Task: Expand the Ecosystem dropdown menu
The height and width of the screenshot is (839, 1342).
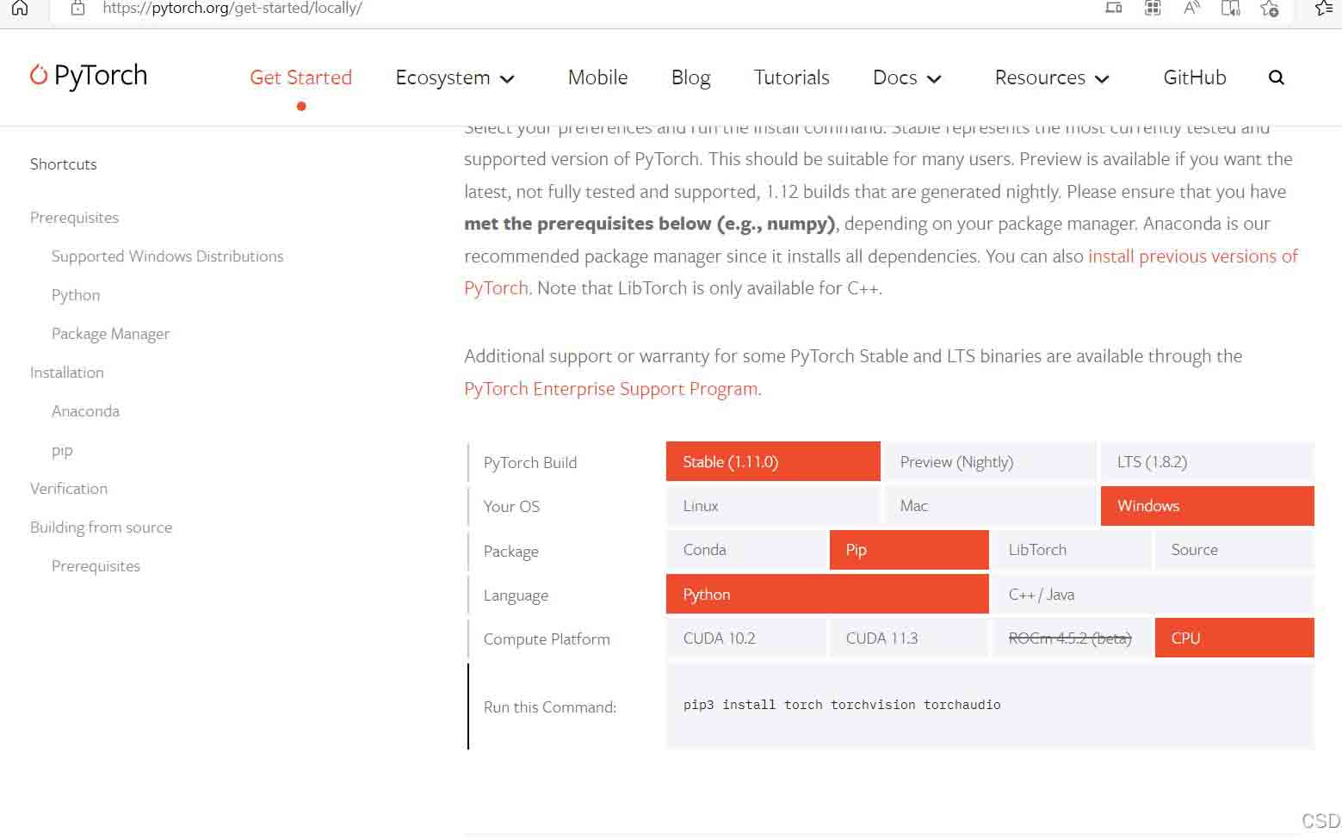Action: (x=455, y=77)
